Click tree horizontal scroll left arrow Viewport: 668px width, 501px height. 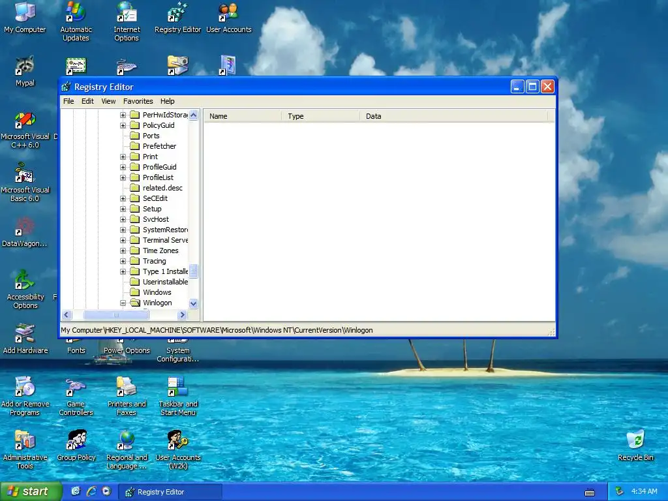[67, 315]
